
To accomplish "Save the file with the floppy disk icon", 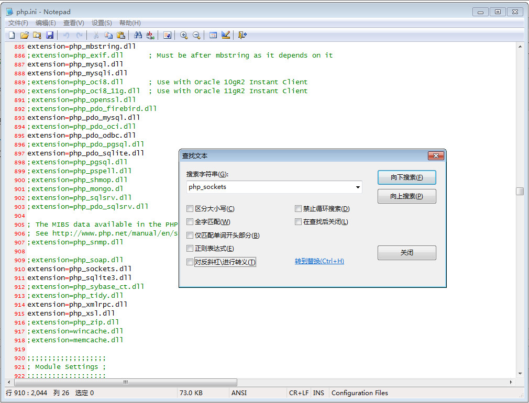I will click(x=50, y=35).
